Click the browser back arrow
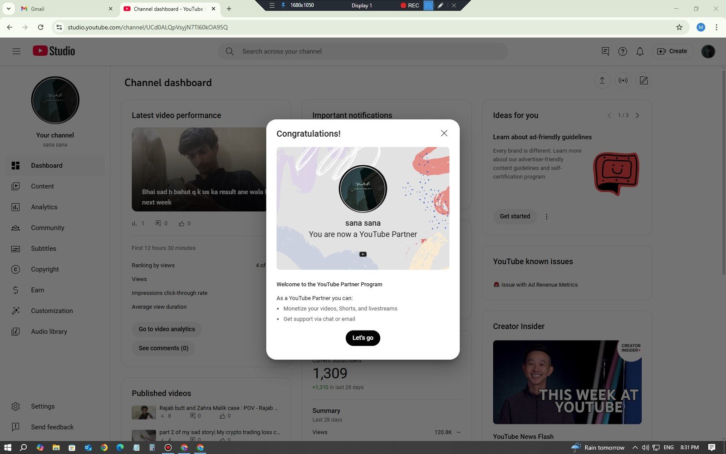 [10, 27]
